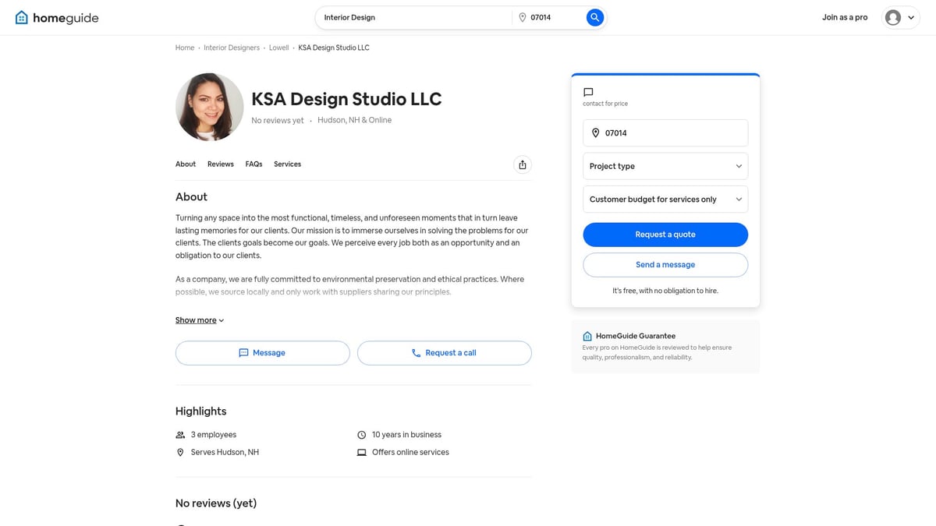936x526 pixels.
Task: Click the No reviews yet text under the title
Action: click(x=278, y=121)
